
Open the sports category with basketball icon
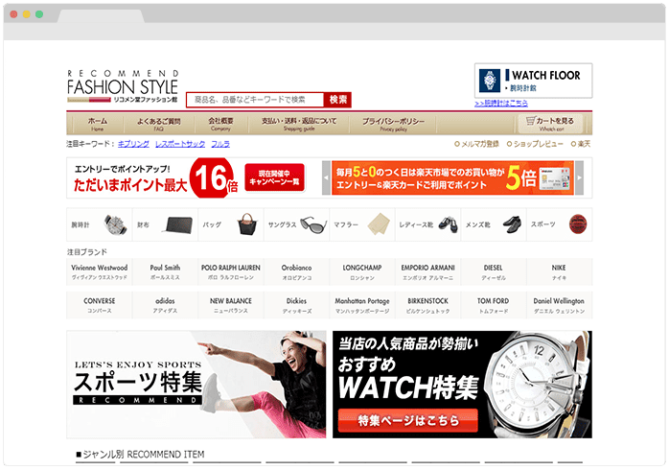coord(560,224)
